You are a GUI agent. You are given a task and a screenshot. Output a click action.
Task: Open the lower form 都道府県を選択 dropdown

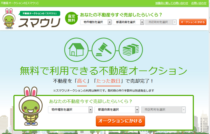(x=117, y=110)
